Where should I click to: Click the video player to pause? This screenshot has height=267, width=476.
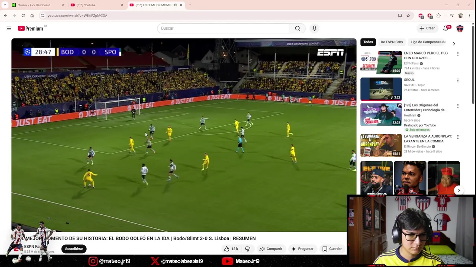[x=184, y=135]
